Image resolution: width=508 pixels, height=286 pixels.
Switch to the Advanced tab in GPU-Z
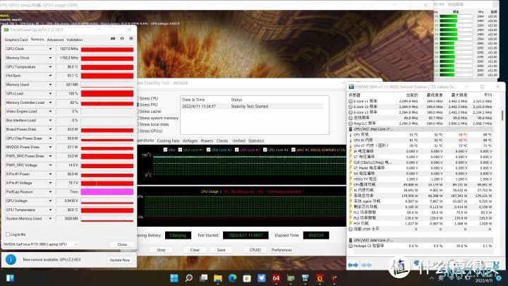click(55, 40)
